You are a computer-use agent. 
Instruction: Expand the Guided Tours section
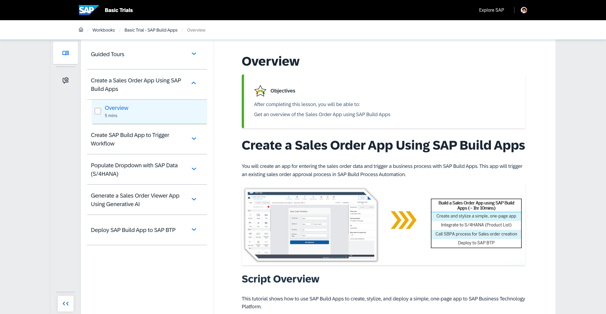coord(194,54)
